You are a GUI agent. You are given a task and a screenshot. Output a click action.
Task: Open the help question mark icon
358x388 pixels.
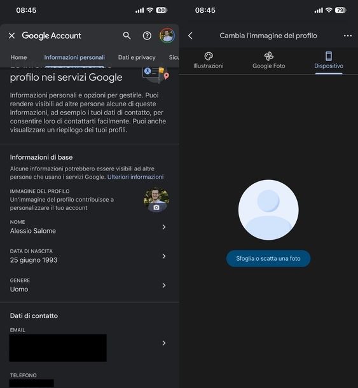point(147,36)
